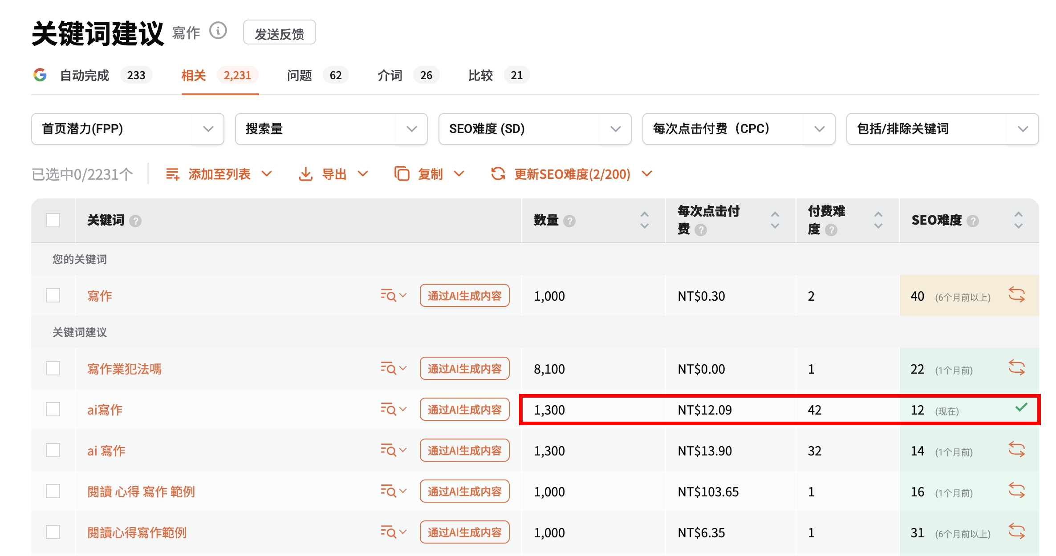Open the 包括/排除关键词 filter dropdown
The width and height of the screenshot is (1056, 556).
942,129
